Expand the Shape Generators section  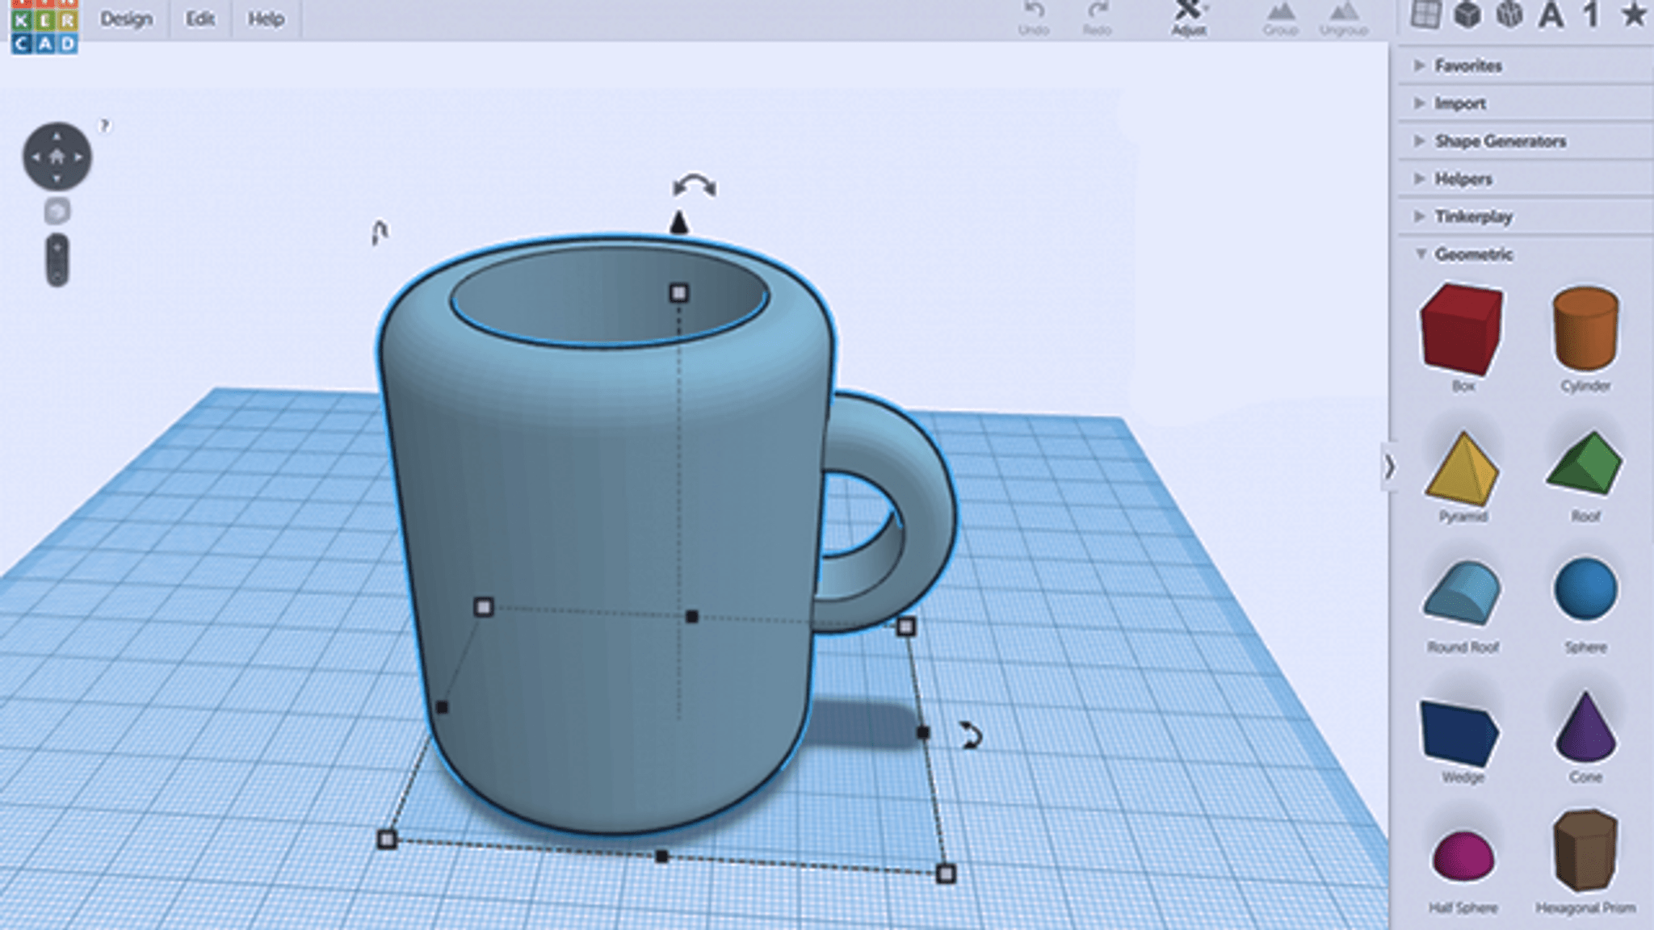(1500, 141)
